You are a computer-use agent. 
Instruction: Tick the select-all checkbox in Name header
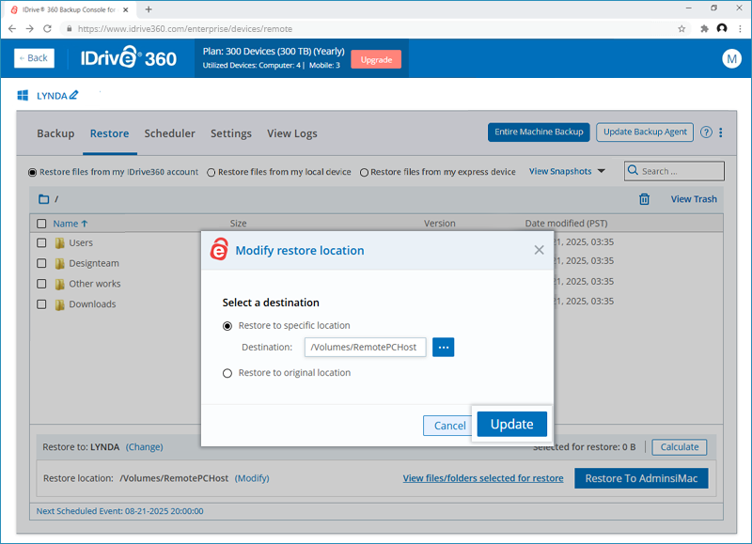click(x=41, y=224)
